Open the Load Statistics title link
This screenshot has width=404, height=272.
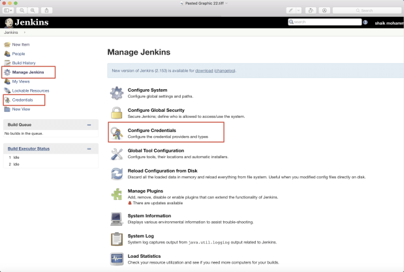pyautogui.click(x=144, y=256)
